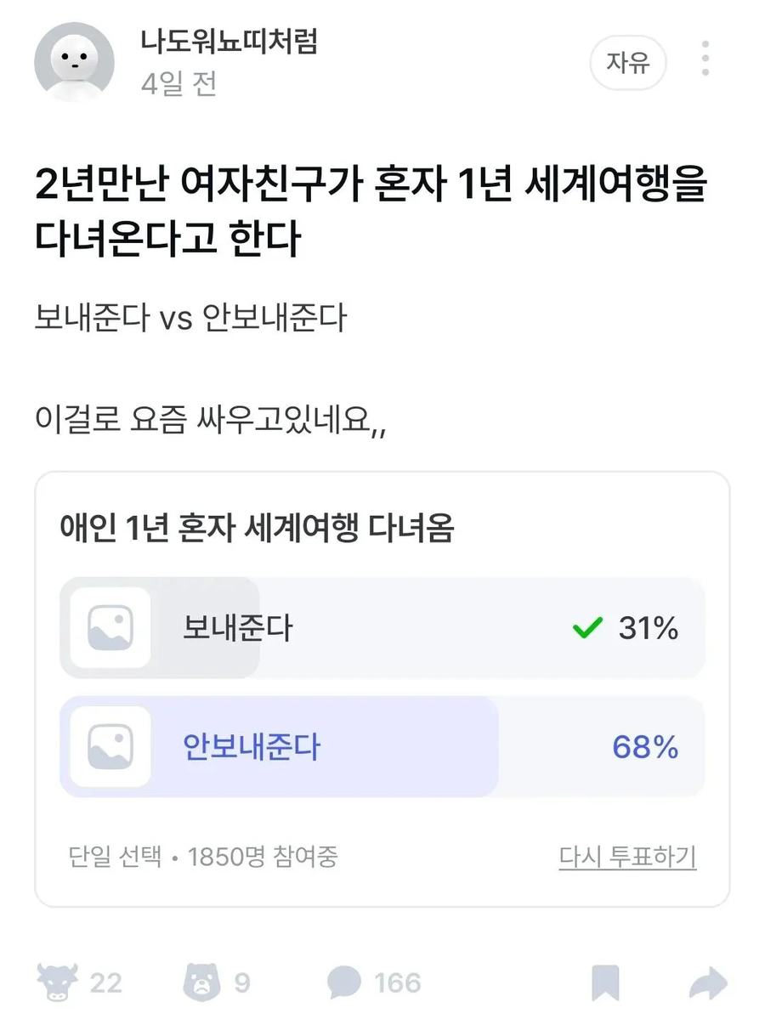
Task: Click the image thumbnail beside 보내준다
Action: click(109, 627)
